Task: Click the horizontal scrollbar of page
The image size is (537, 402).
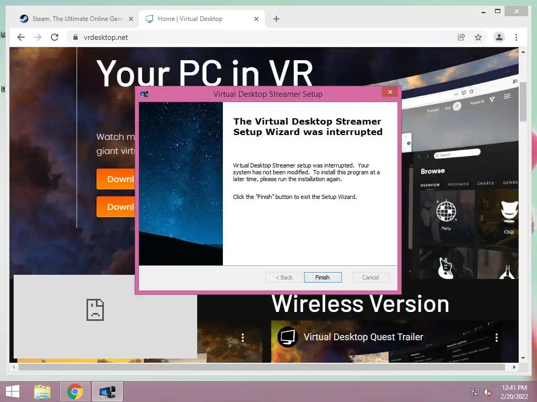Action: [x=262, y=367]
